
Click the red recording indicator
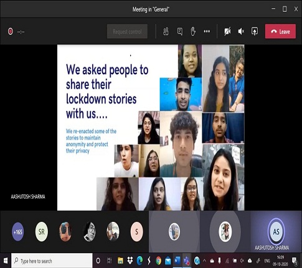[11, 31]
